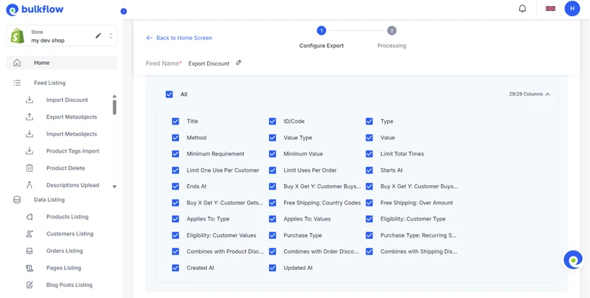Click the bulkflow logo icon
Screen dimensions: 590x298
click(x=13, y=10)
